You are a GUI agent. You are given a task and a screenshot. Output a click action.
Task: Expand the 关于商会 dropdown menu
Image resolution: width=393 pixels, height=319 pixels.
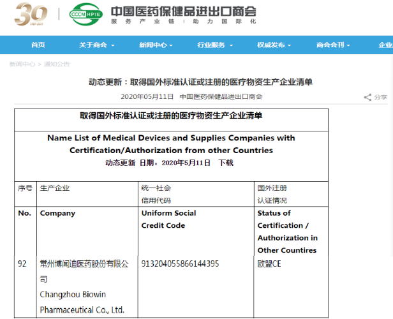[x=96, y=45]
